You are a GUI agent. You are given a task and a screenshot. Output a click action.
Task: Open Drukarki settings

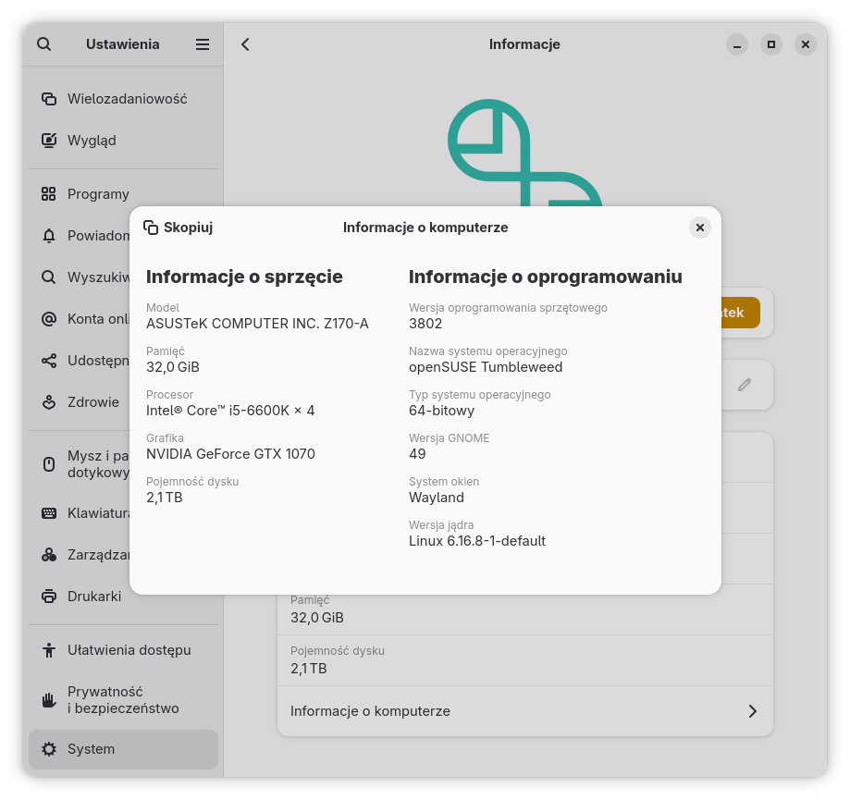pyautogui.click(x=79, y=597)
